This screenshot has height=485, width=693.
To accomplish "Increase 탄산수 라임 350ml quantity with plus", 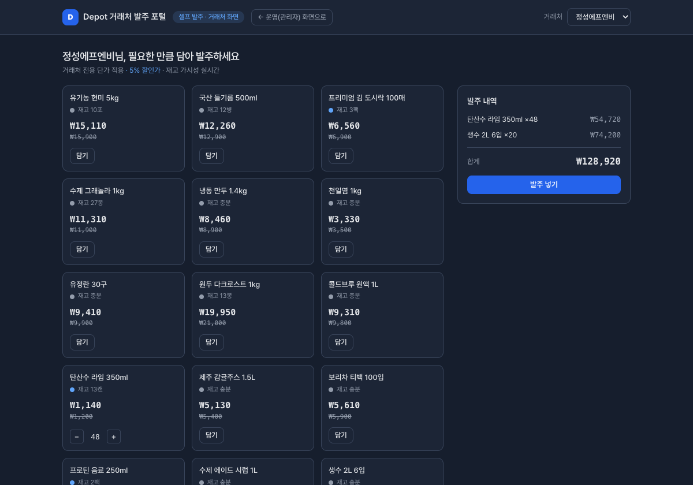I will 114,436.
